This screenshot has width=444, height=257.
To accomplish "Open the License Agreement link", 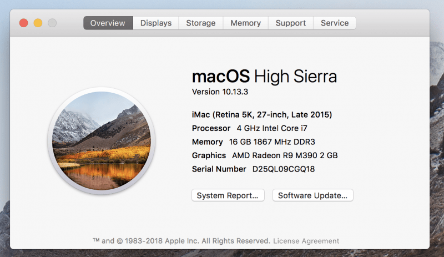I will click(x=306, y=241).
